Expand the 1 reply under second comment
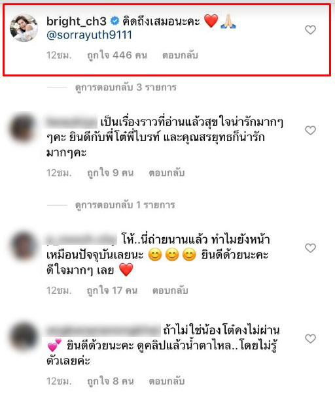This screenshot has height=403, width=335. click(x=125, y=205)
